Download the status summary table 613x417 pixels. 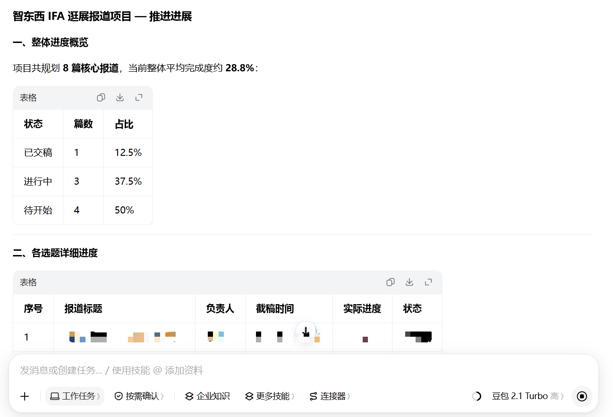pos(120,97)
